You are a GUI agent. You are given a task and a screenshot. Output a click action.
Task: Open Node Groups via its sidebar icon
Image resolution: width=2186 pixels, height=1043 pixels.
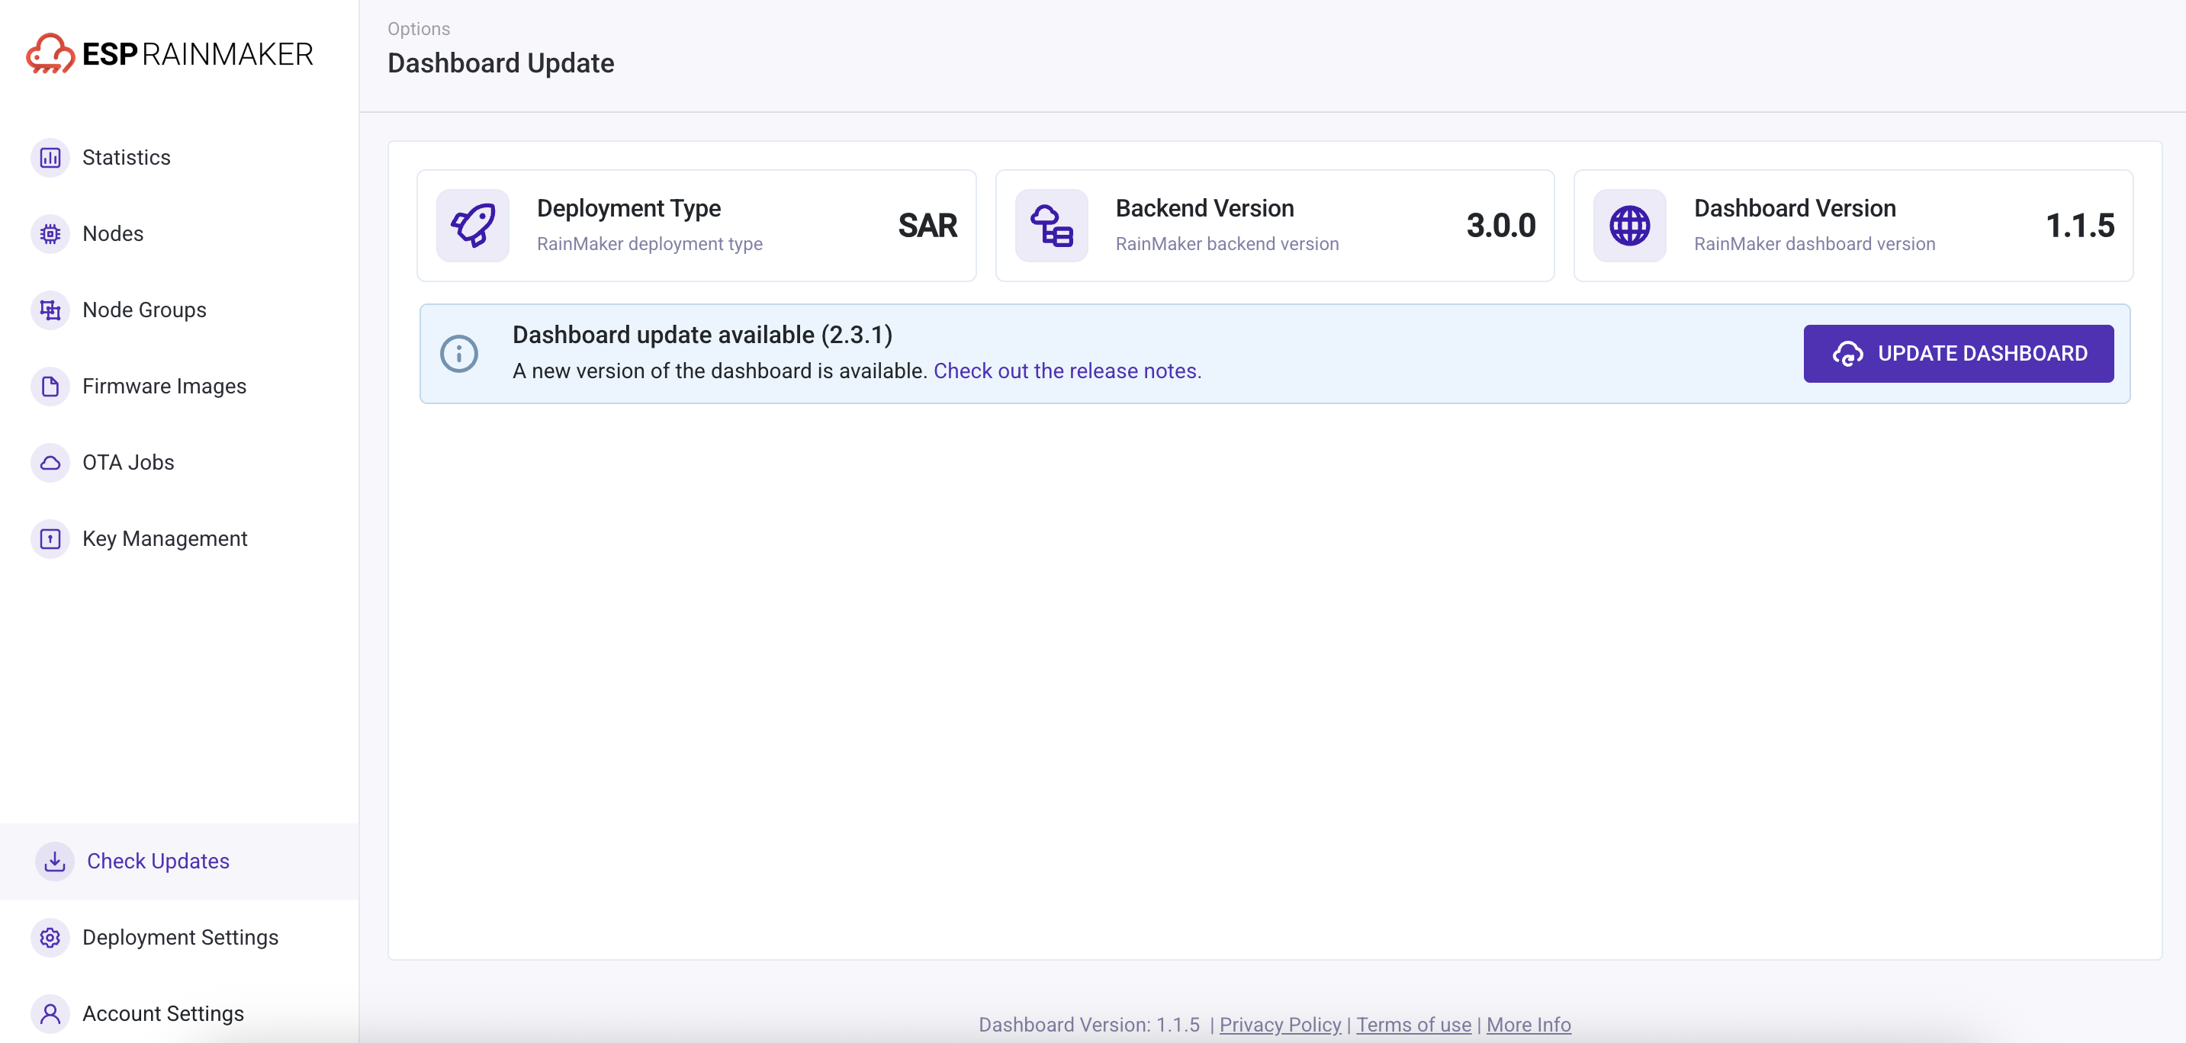click(x=50, y=310)
